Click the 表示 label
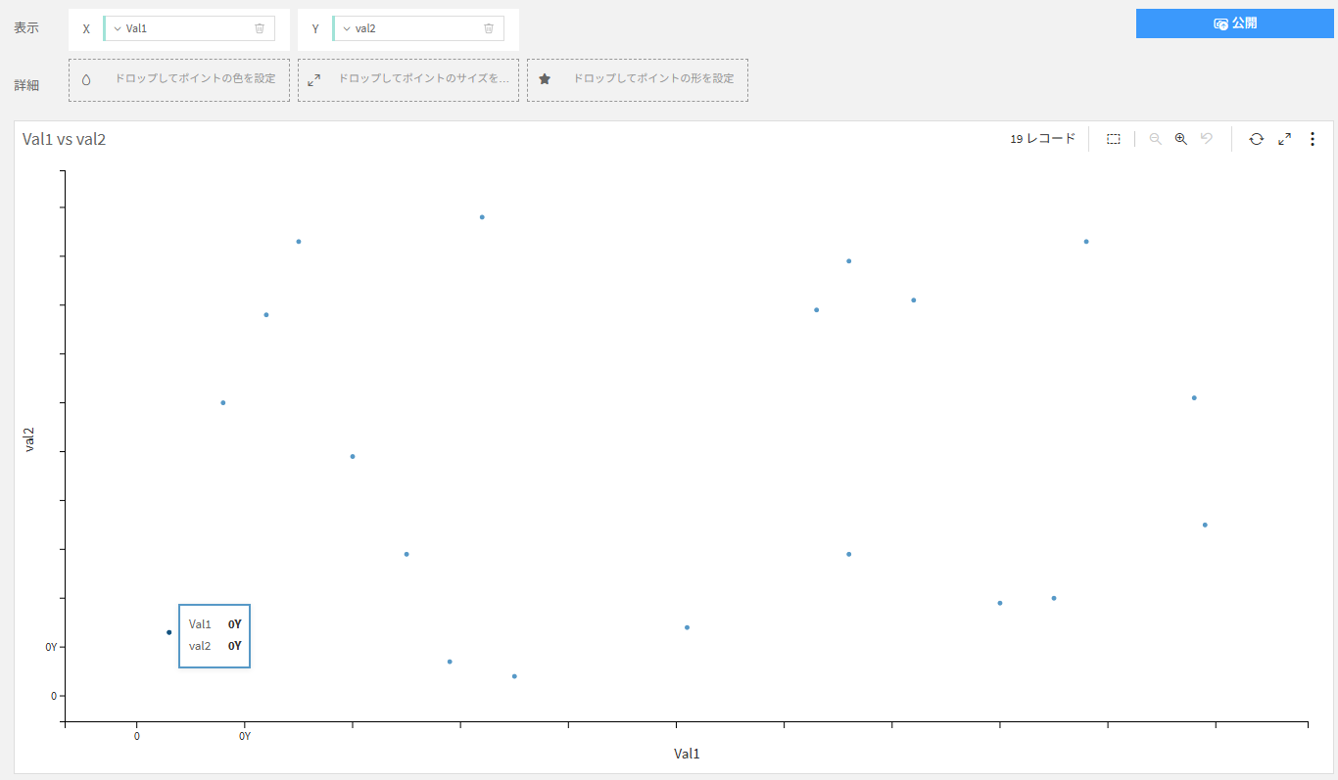Screen dimensions: 1338x780 [x=26, y=28]
